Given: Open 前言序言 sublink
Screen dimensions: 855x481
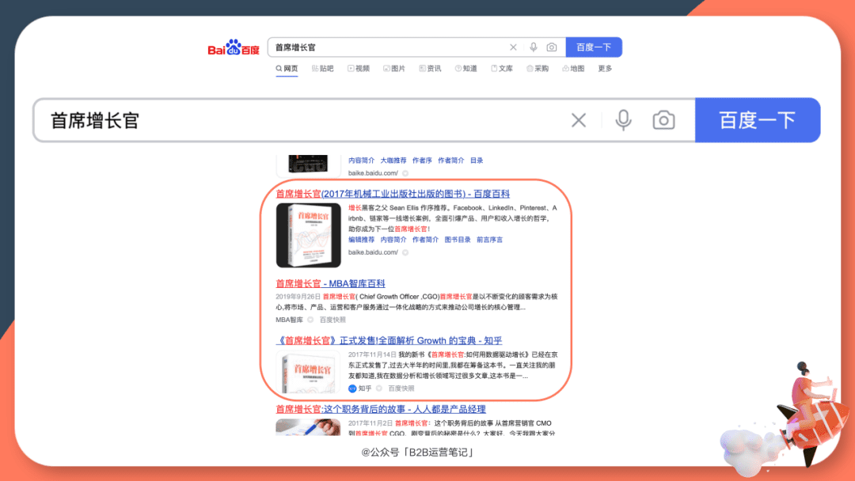Looking at the screenshot, I should (490, 240).
